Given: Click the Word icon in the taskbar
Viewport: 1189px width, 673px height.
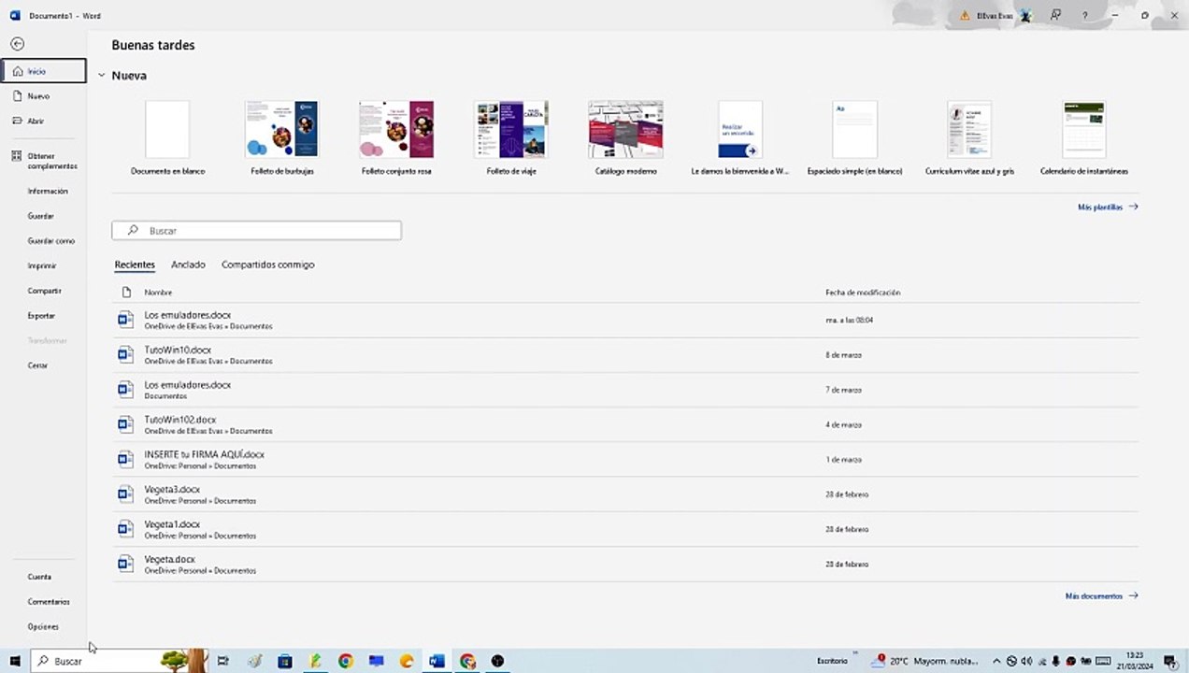Looking at the screenshot, I should (x=437, y=661).
